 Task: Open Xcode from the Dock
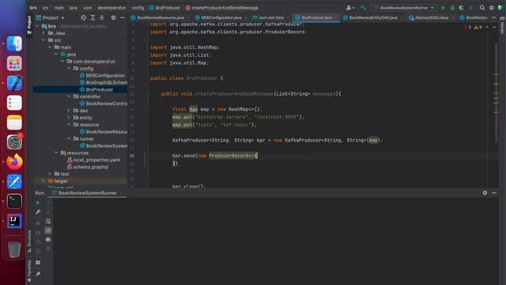coord(14,83)
